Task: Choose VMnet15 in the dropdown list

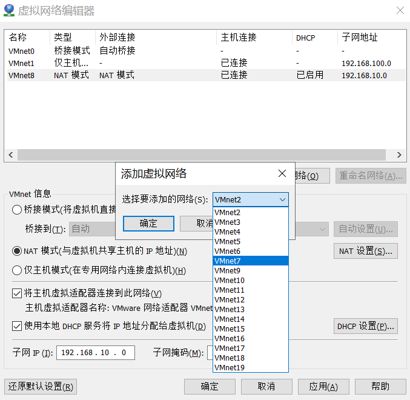Action: (x=251, y=328)
